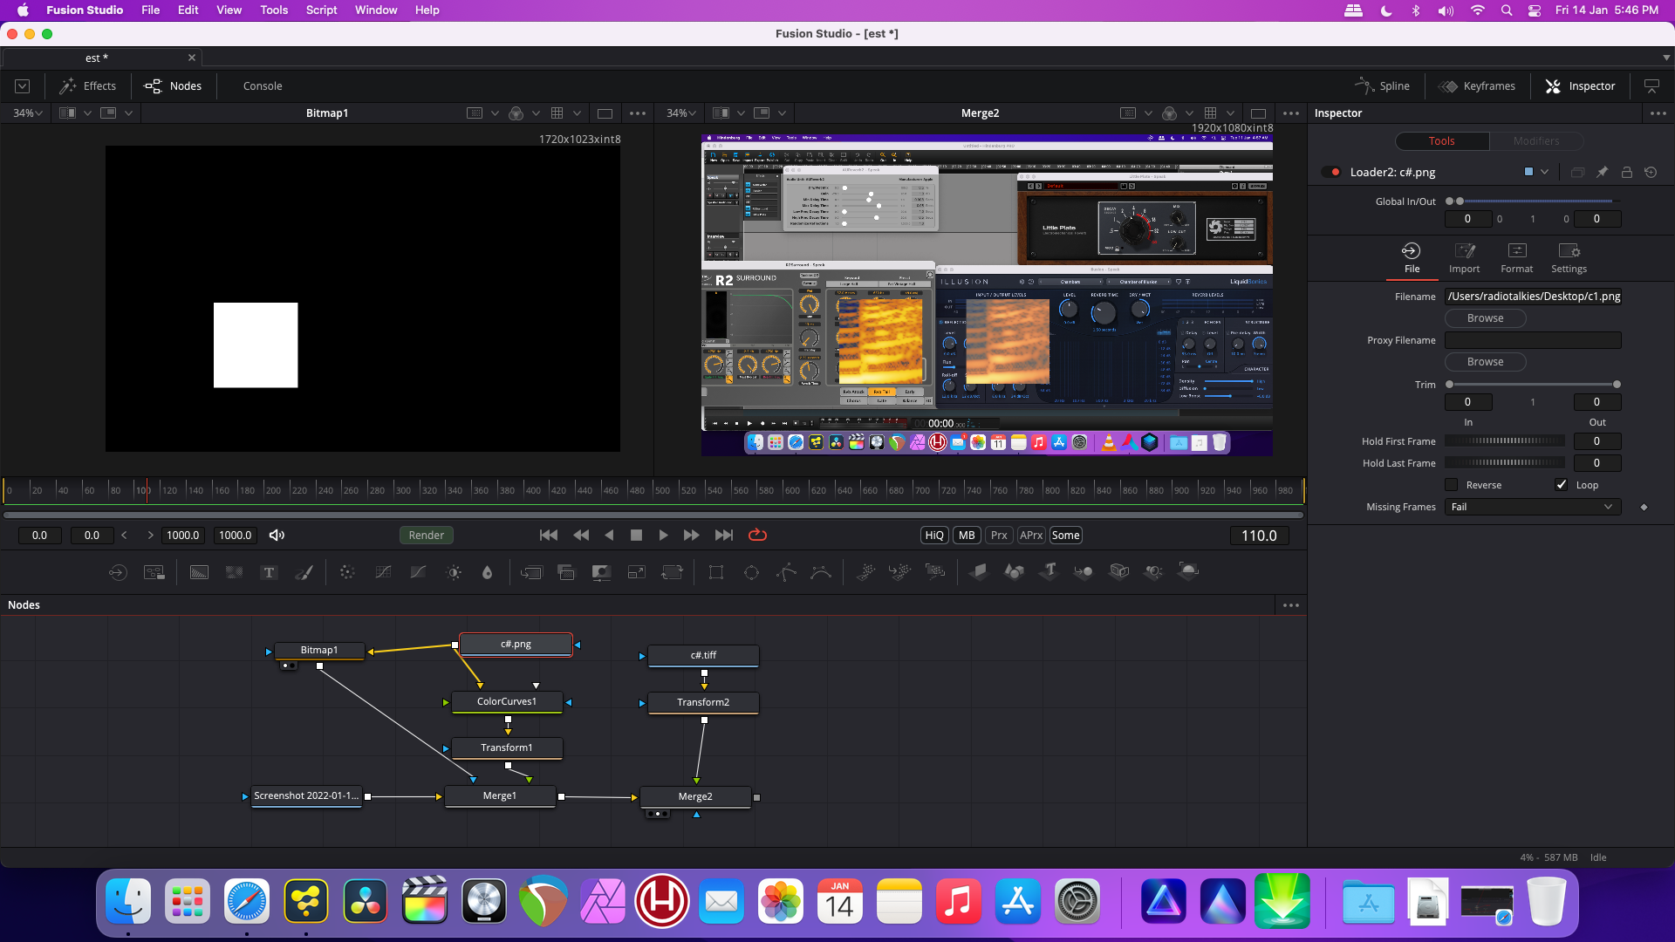Image resolution: width=1675 pixels, height=942 pixels.
Task: Switch to the Settings tab of Loader2
Action: [x=1569, y=259]
